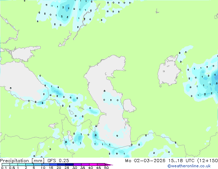Viewport: 218px width, 169px height.
Task: Click the legend scale label '20'
Action: [59, 168]
